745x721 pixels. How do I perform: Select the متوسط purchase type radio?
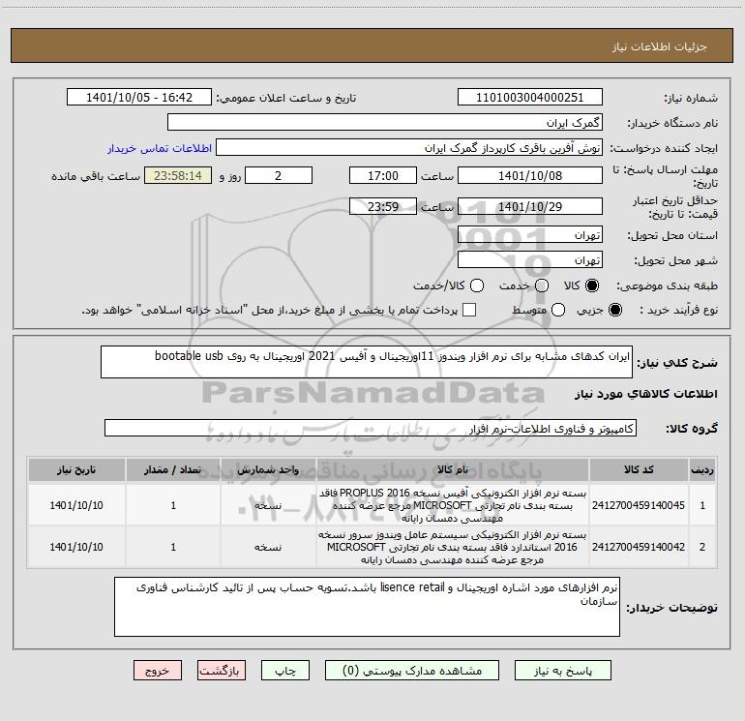(558, 310)
